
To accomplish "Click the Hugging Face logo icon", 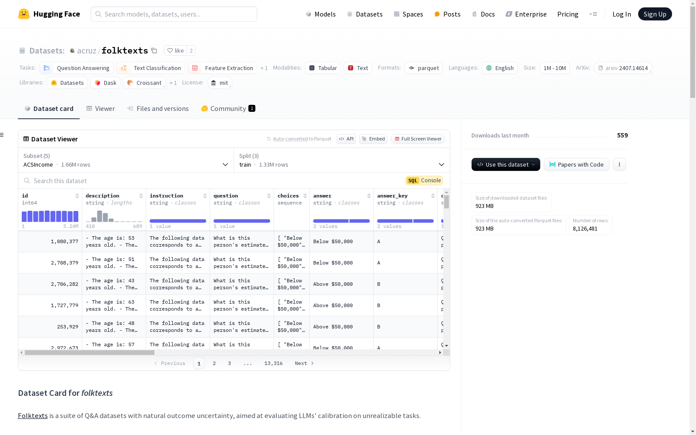I will pyautogui.click(x=24, y=14).
